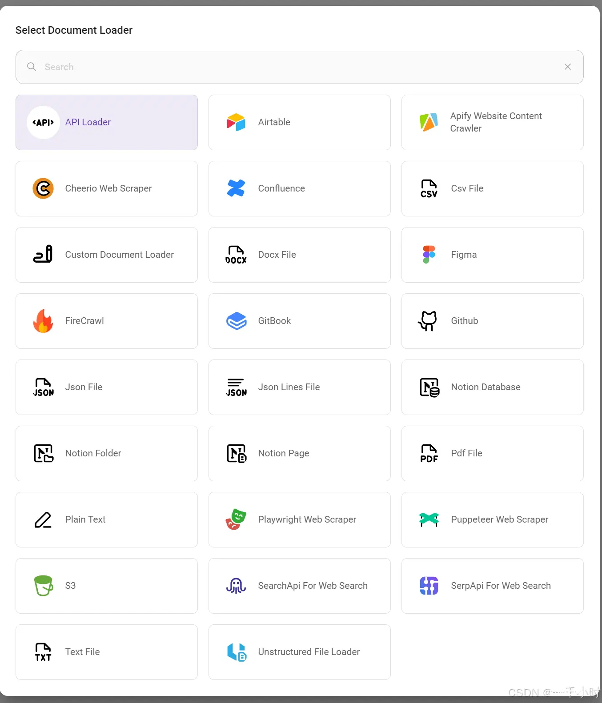Click the SerpApi logo icon

pyautogui.click(x=429, y=586)
